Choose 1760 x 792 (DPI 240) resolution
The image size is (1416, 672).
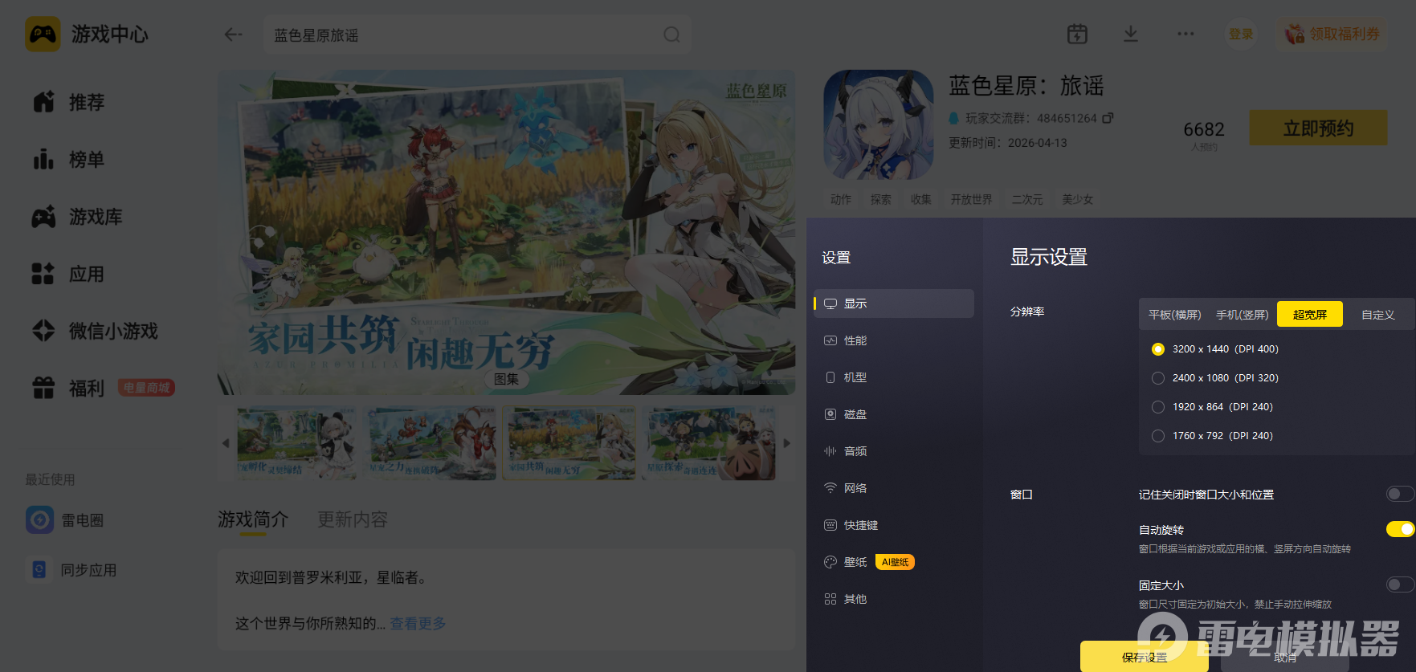[x=1214, y=436]
